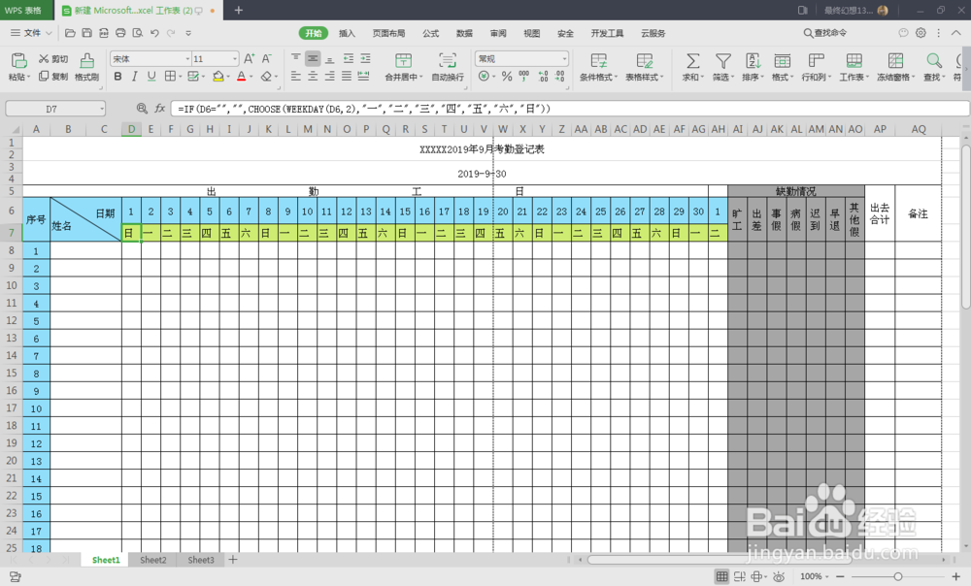The image size is (971, 586).
Task: Switch to normal view in status bar
Action: 721,576
